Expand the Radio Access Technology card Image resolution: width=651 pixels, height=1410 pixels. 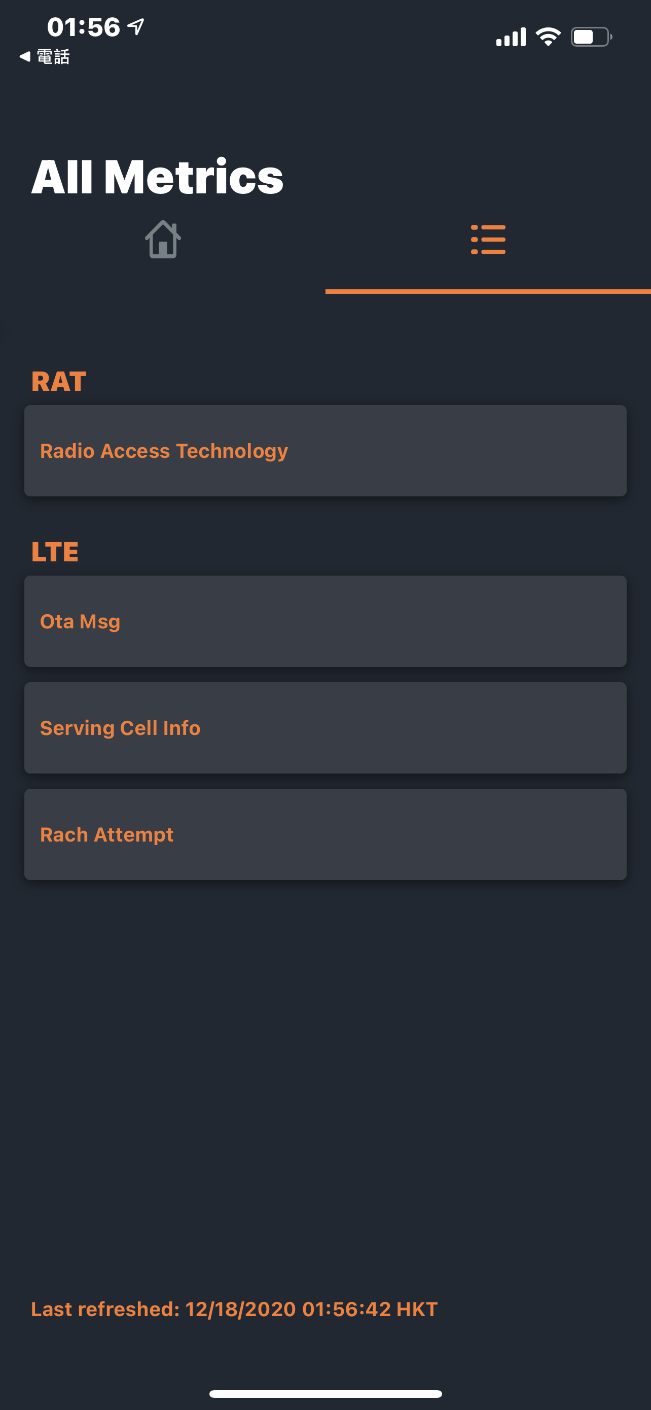325,451
